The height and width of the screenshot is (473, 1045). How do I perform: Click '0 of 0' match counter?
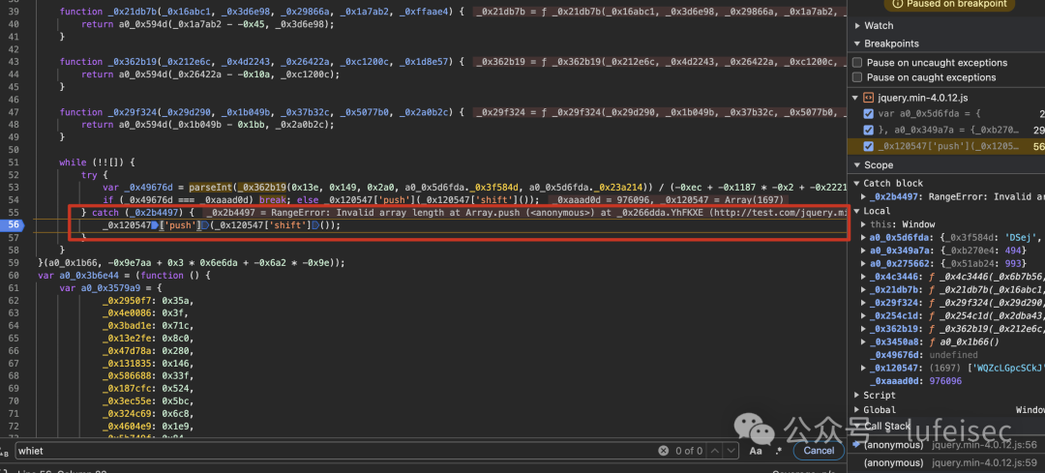pyautogui.click(x=689, y=451)
